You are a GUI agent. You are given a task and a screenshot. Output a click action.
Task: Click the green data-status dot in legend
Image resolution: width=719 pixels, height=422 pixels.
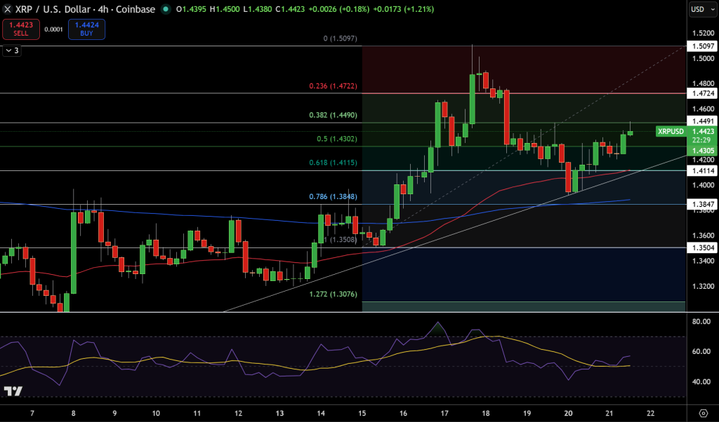point(164,11)
